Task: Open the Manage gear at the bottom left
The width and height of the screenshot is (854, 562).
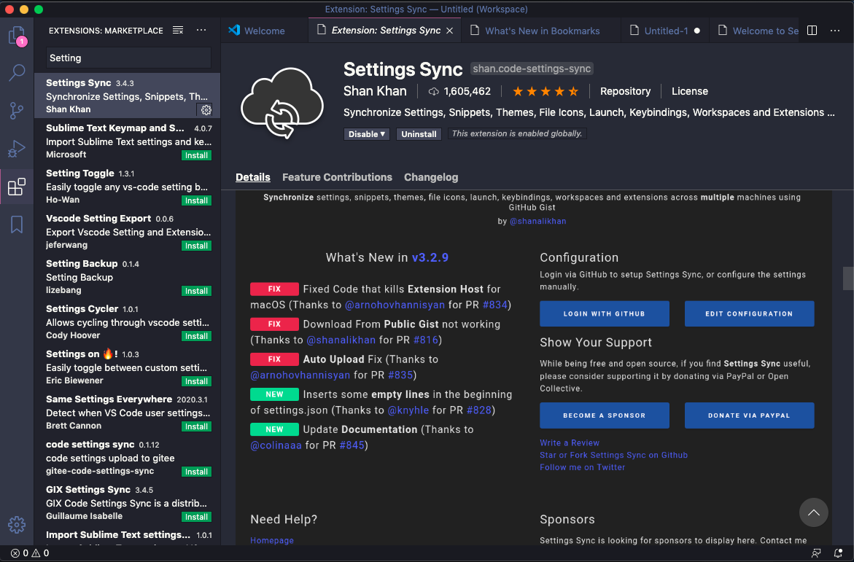Action: (x=16, y=524)
